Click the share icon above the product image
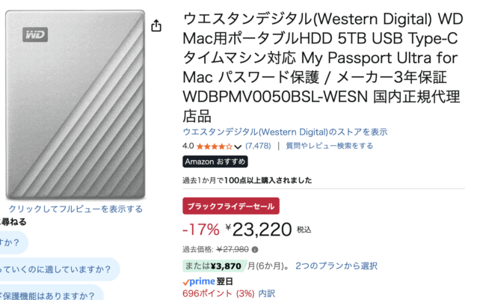Screen dimensions: 477x300 pos(156,26)
